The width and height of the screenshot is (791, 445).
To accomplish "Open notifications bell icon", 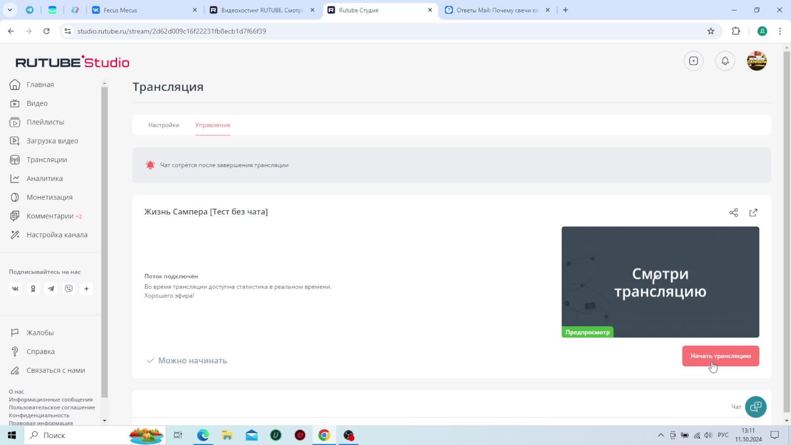I will 725,61.
